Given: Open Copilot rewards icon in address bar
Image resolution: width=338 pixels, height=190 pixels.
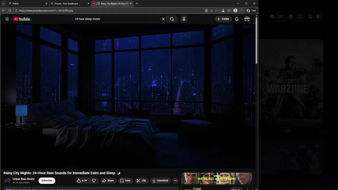Looking at the screenshot, I should point(206,11).
